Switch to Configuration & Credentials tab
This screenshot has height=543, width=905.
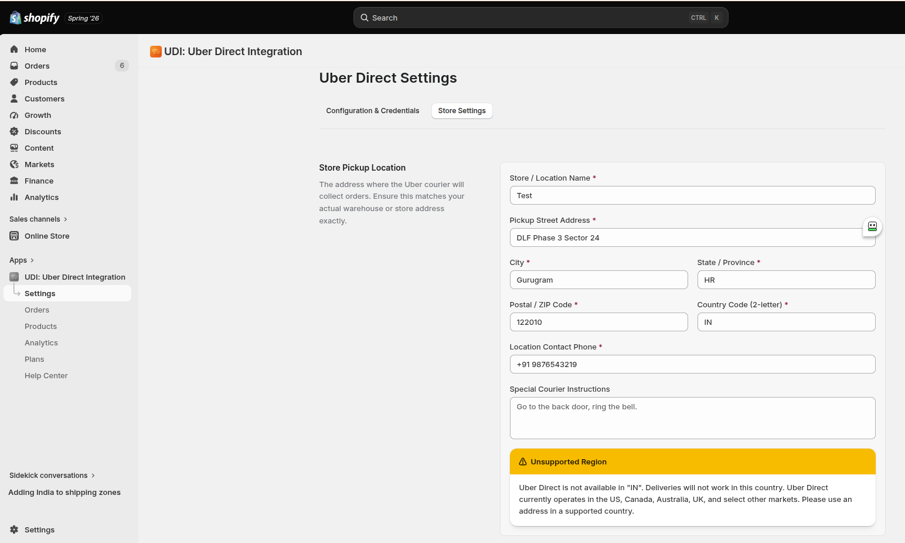point(373,111)
